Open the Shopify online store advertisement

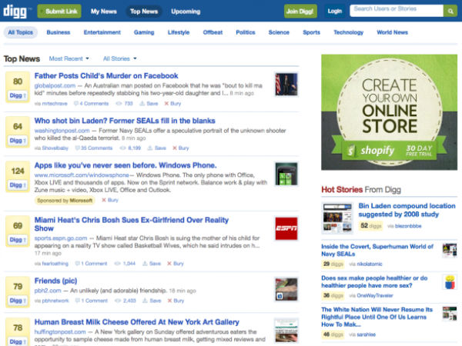tap(388, 112)
